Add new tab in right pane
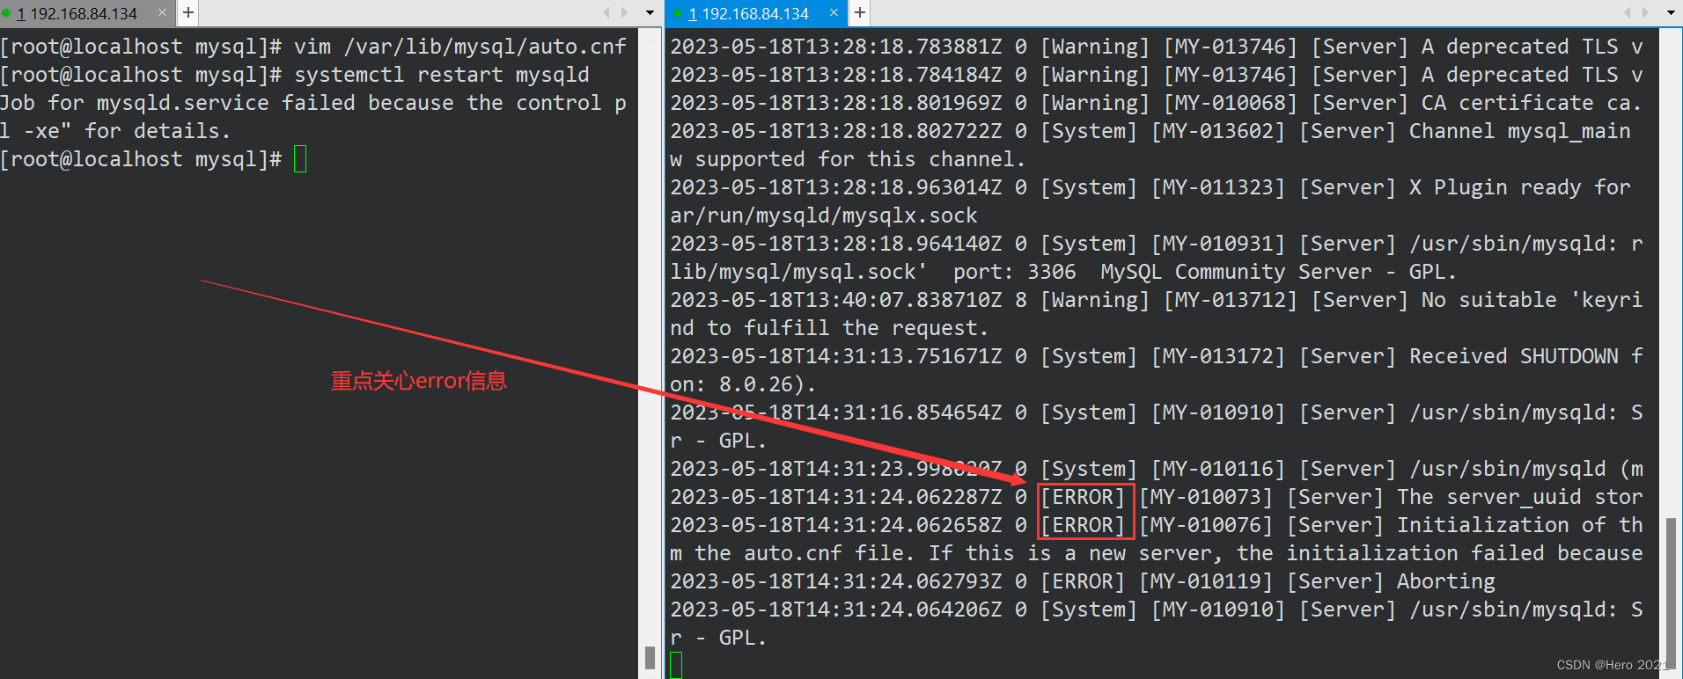Screen dimensions: 1683x679 pyautogui.click(x=860, y=12)
